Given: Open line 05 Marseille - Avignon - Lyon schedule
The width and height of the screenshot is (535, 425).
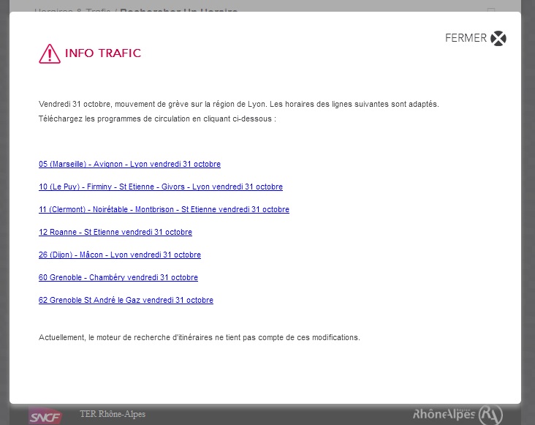Looking at the screenshot, I should (x=129, y=165).
